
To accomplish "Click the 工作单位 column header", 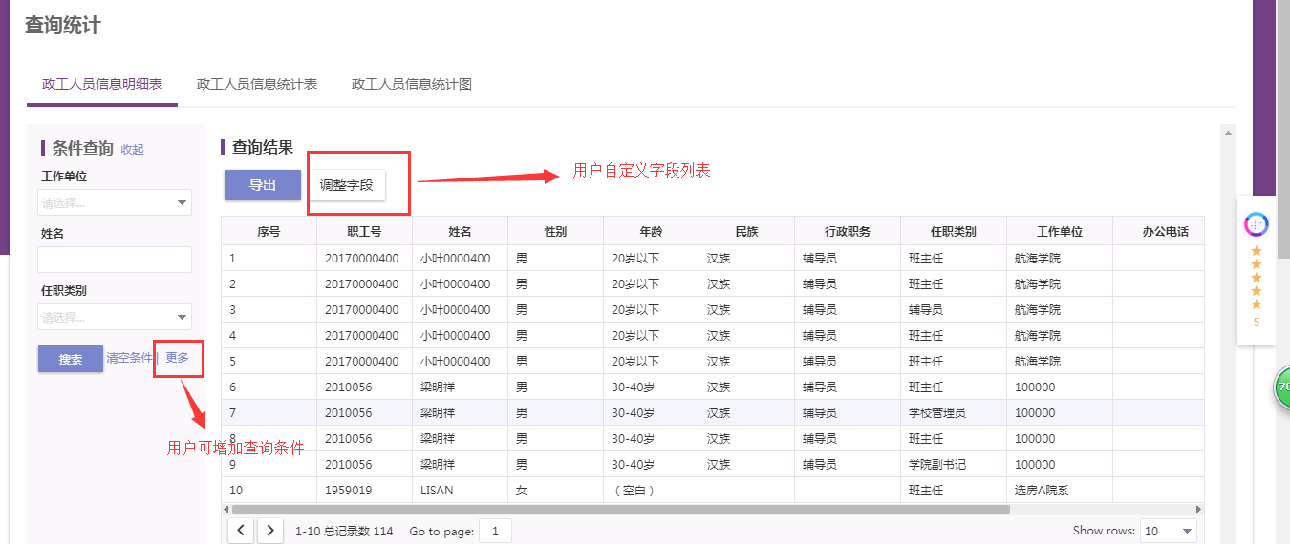I will (x=1060, y=231).
